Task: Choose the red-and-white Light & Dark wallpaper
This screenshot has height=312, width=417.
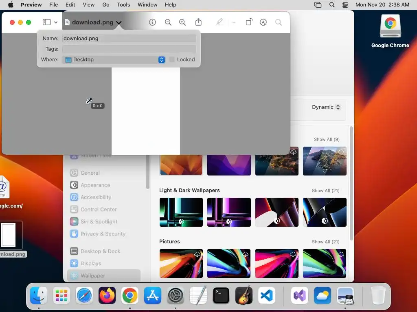Action: pos(277,212)
